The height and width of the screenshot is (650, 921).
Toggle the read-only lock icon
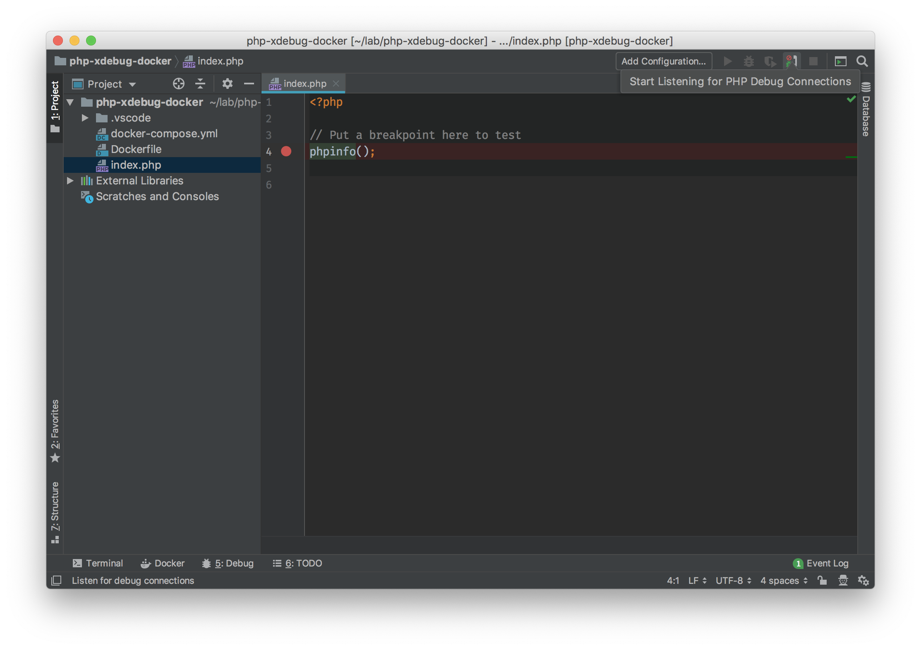tap(822, 581)
